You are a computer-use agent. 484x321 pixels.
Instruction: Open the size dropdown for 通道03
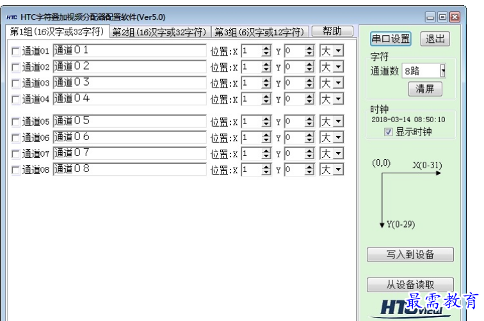click(x=339, y=82)
